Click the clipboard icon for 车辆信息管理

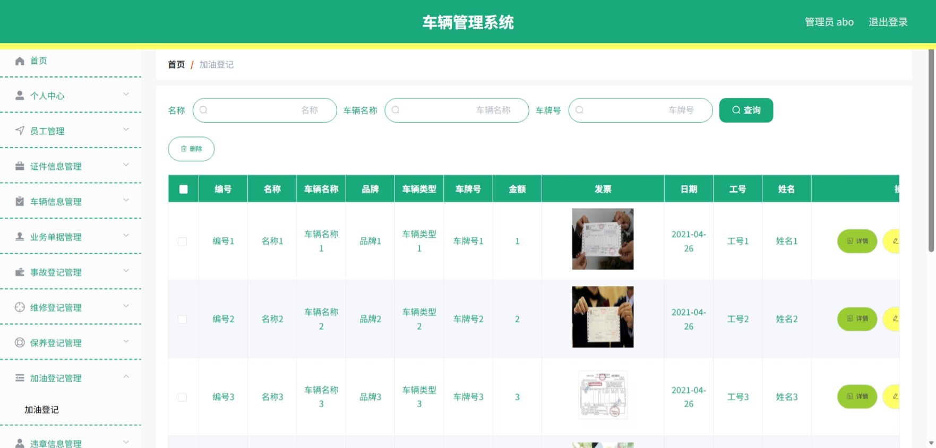(20, 201)
